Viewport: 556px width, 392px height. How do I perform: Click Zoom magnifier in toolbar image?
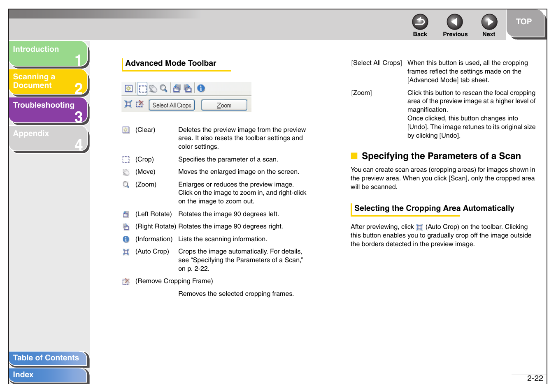[x=163, y=88]
